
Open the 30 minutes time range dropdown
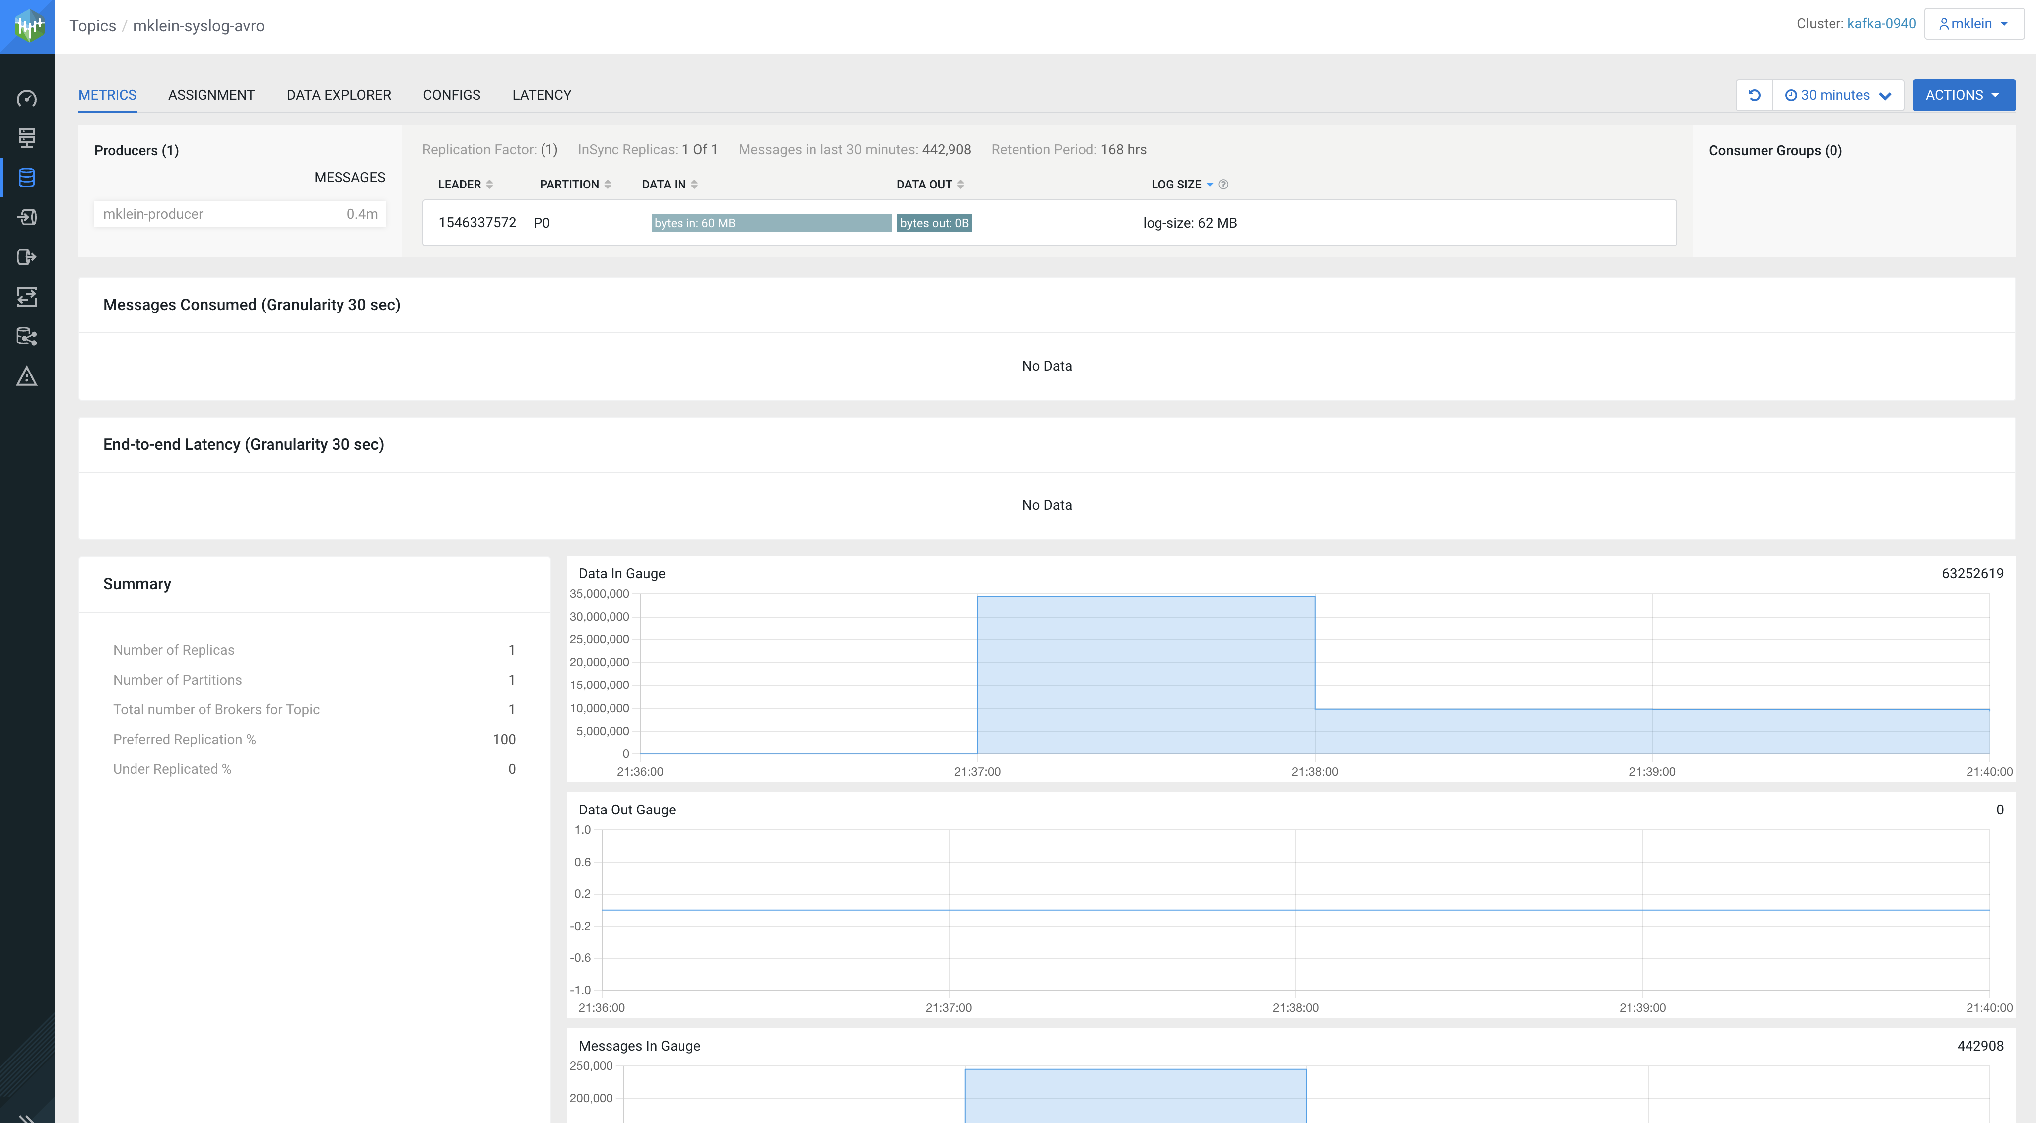coord(1837,95)
